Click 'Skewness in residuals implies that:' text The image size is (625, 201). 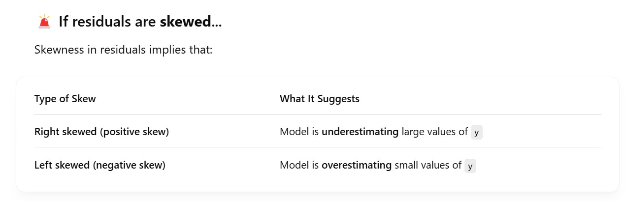[x=123, y=50]
